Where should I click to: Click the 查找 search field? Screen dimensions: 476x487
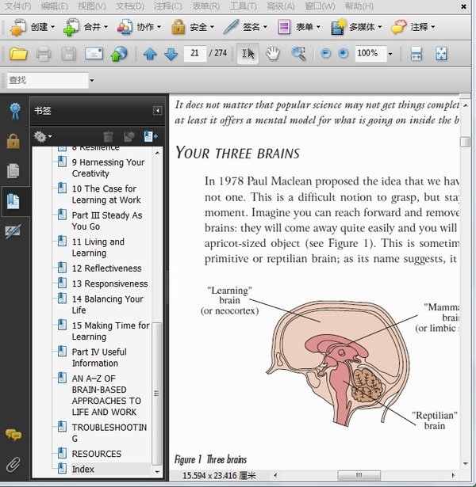pos(48,81)
